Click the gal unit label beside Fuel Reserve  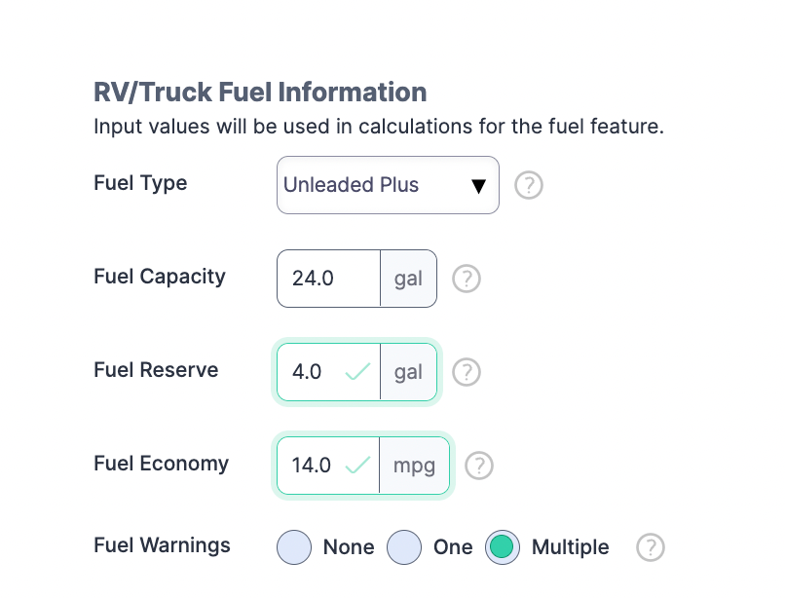tap(408, 371)
